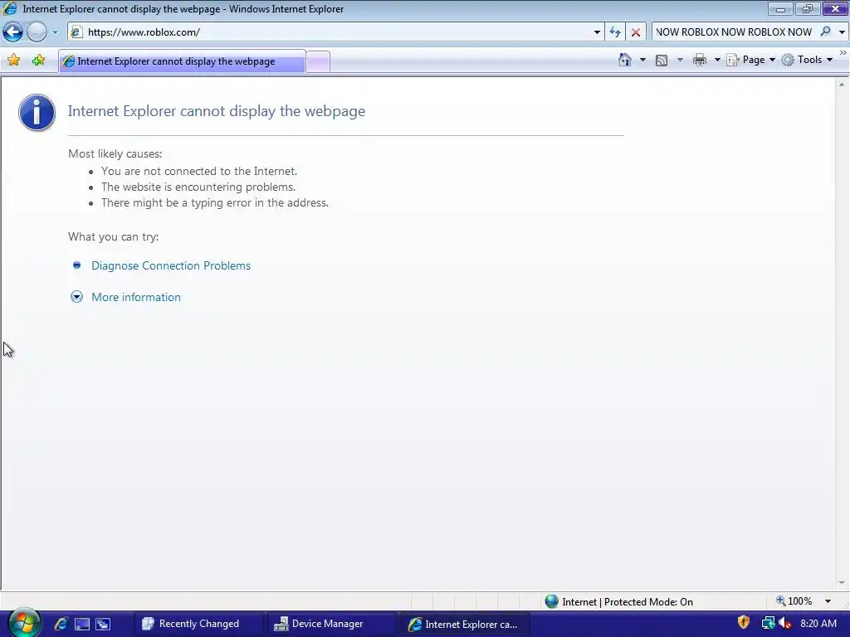850x637 pixels.
Task: Click Diagnose Connection Problems link
Action: point(171,265)
